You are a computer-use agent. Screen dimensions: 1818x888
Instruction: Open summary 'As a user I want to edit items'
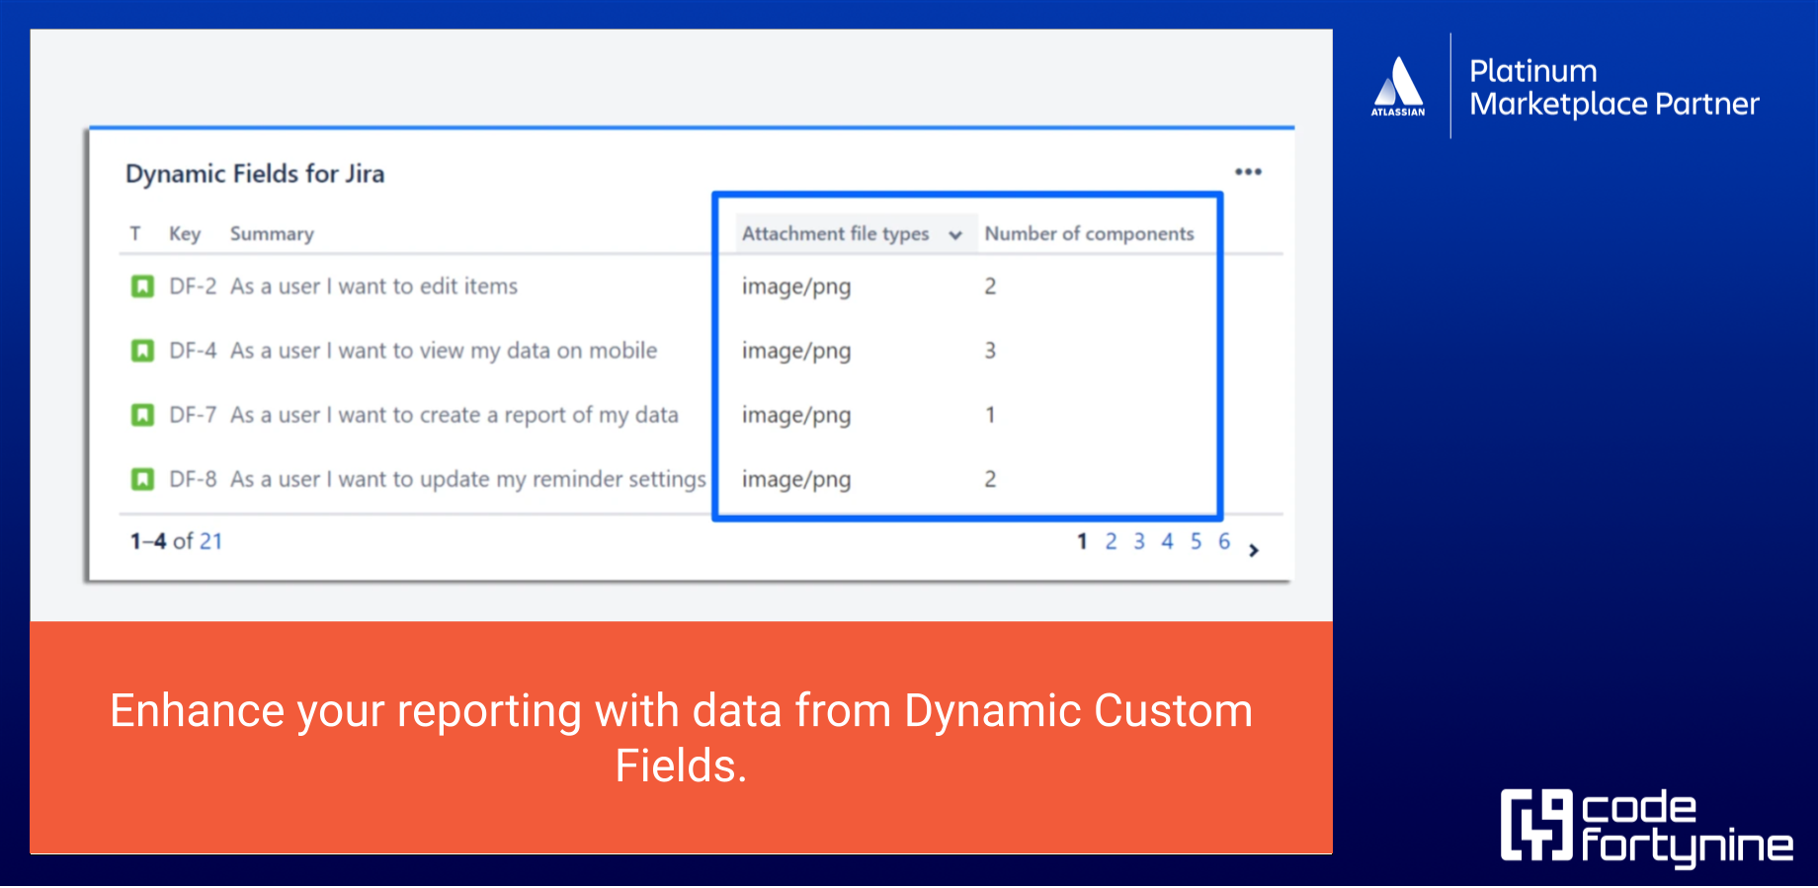(373, 286)
